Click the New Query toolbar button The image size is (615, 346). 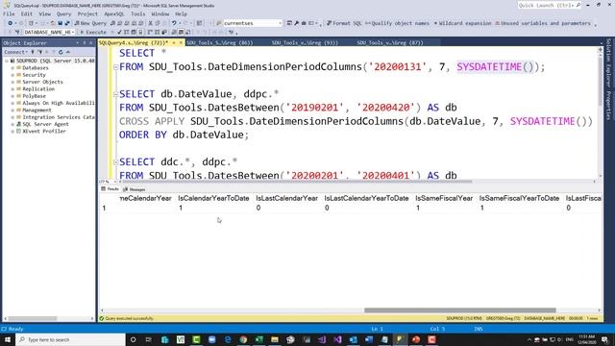tap(91, 23)
